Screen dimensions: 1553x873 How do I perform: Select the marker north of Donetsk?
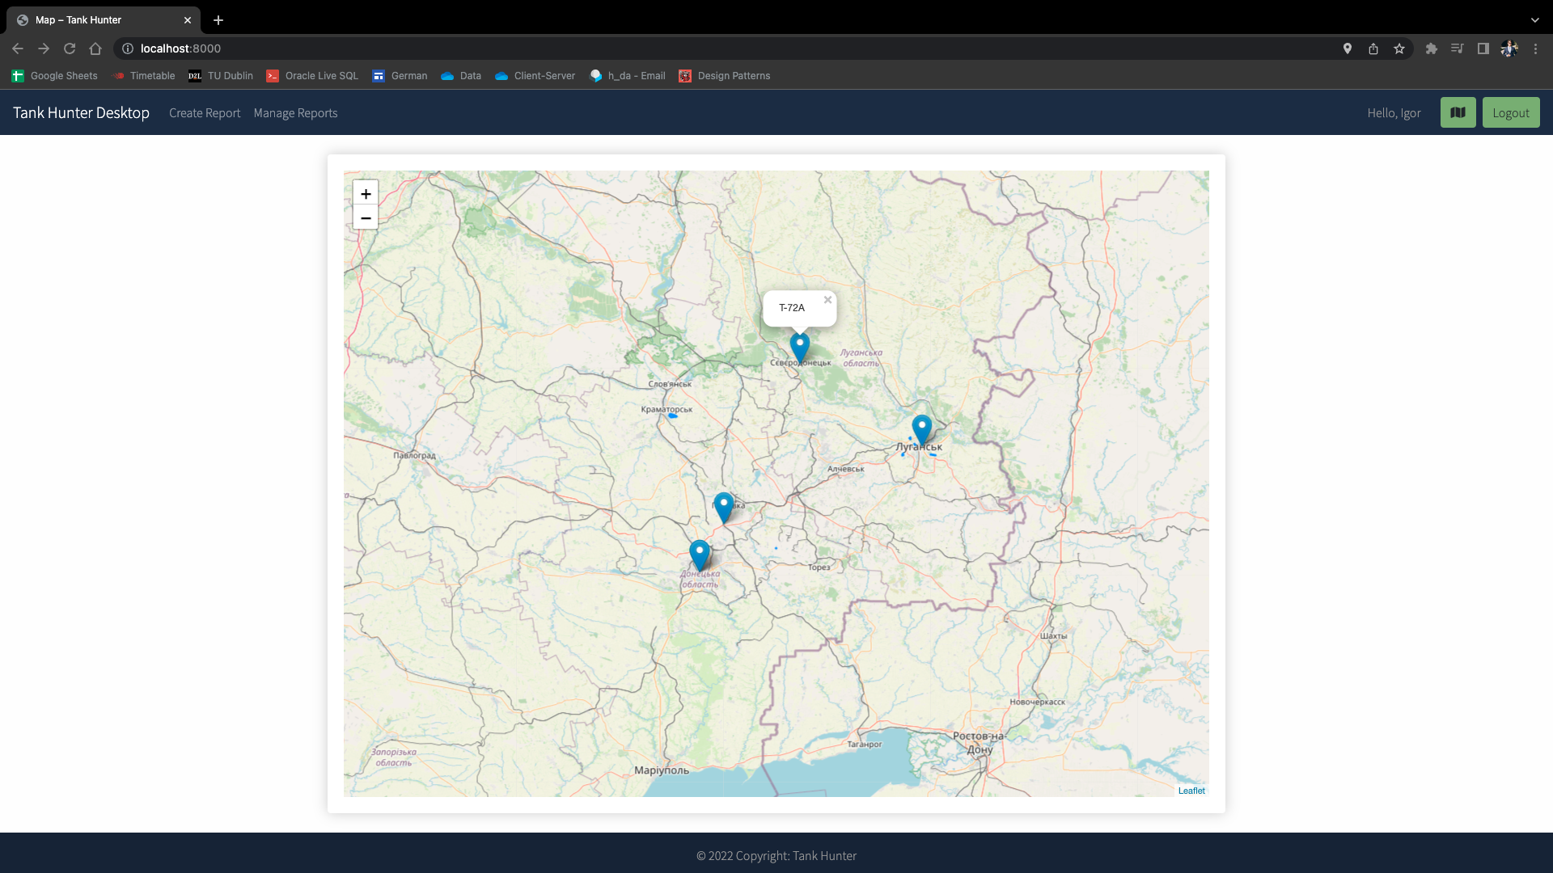(724, 508)
